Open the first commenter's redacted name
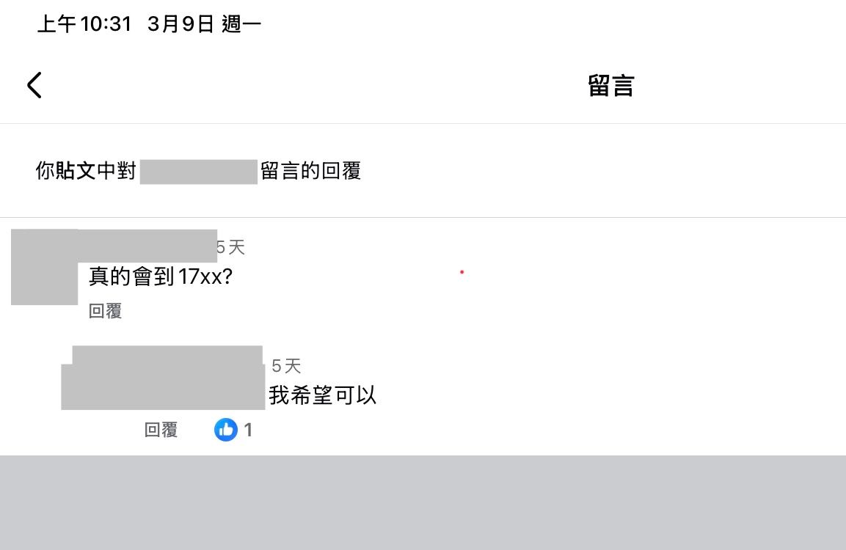 coord(147,246)
